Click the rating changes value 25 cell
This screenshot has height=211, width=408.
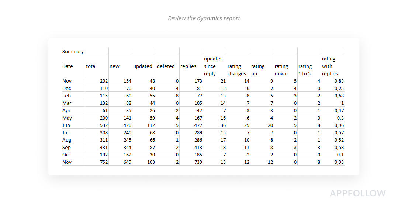coord(238,125)
